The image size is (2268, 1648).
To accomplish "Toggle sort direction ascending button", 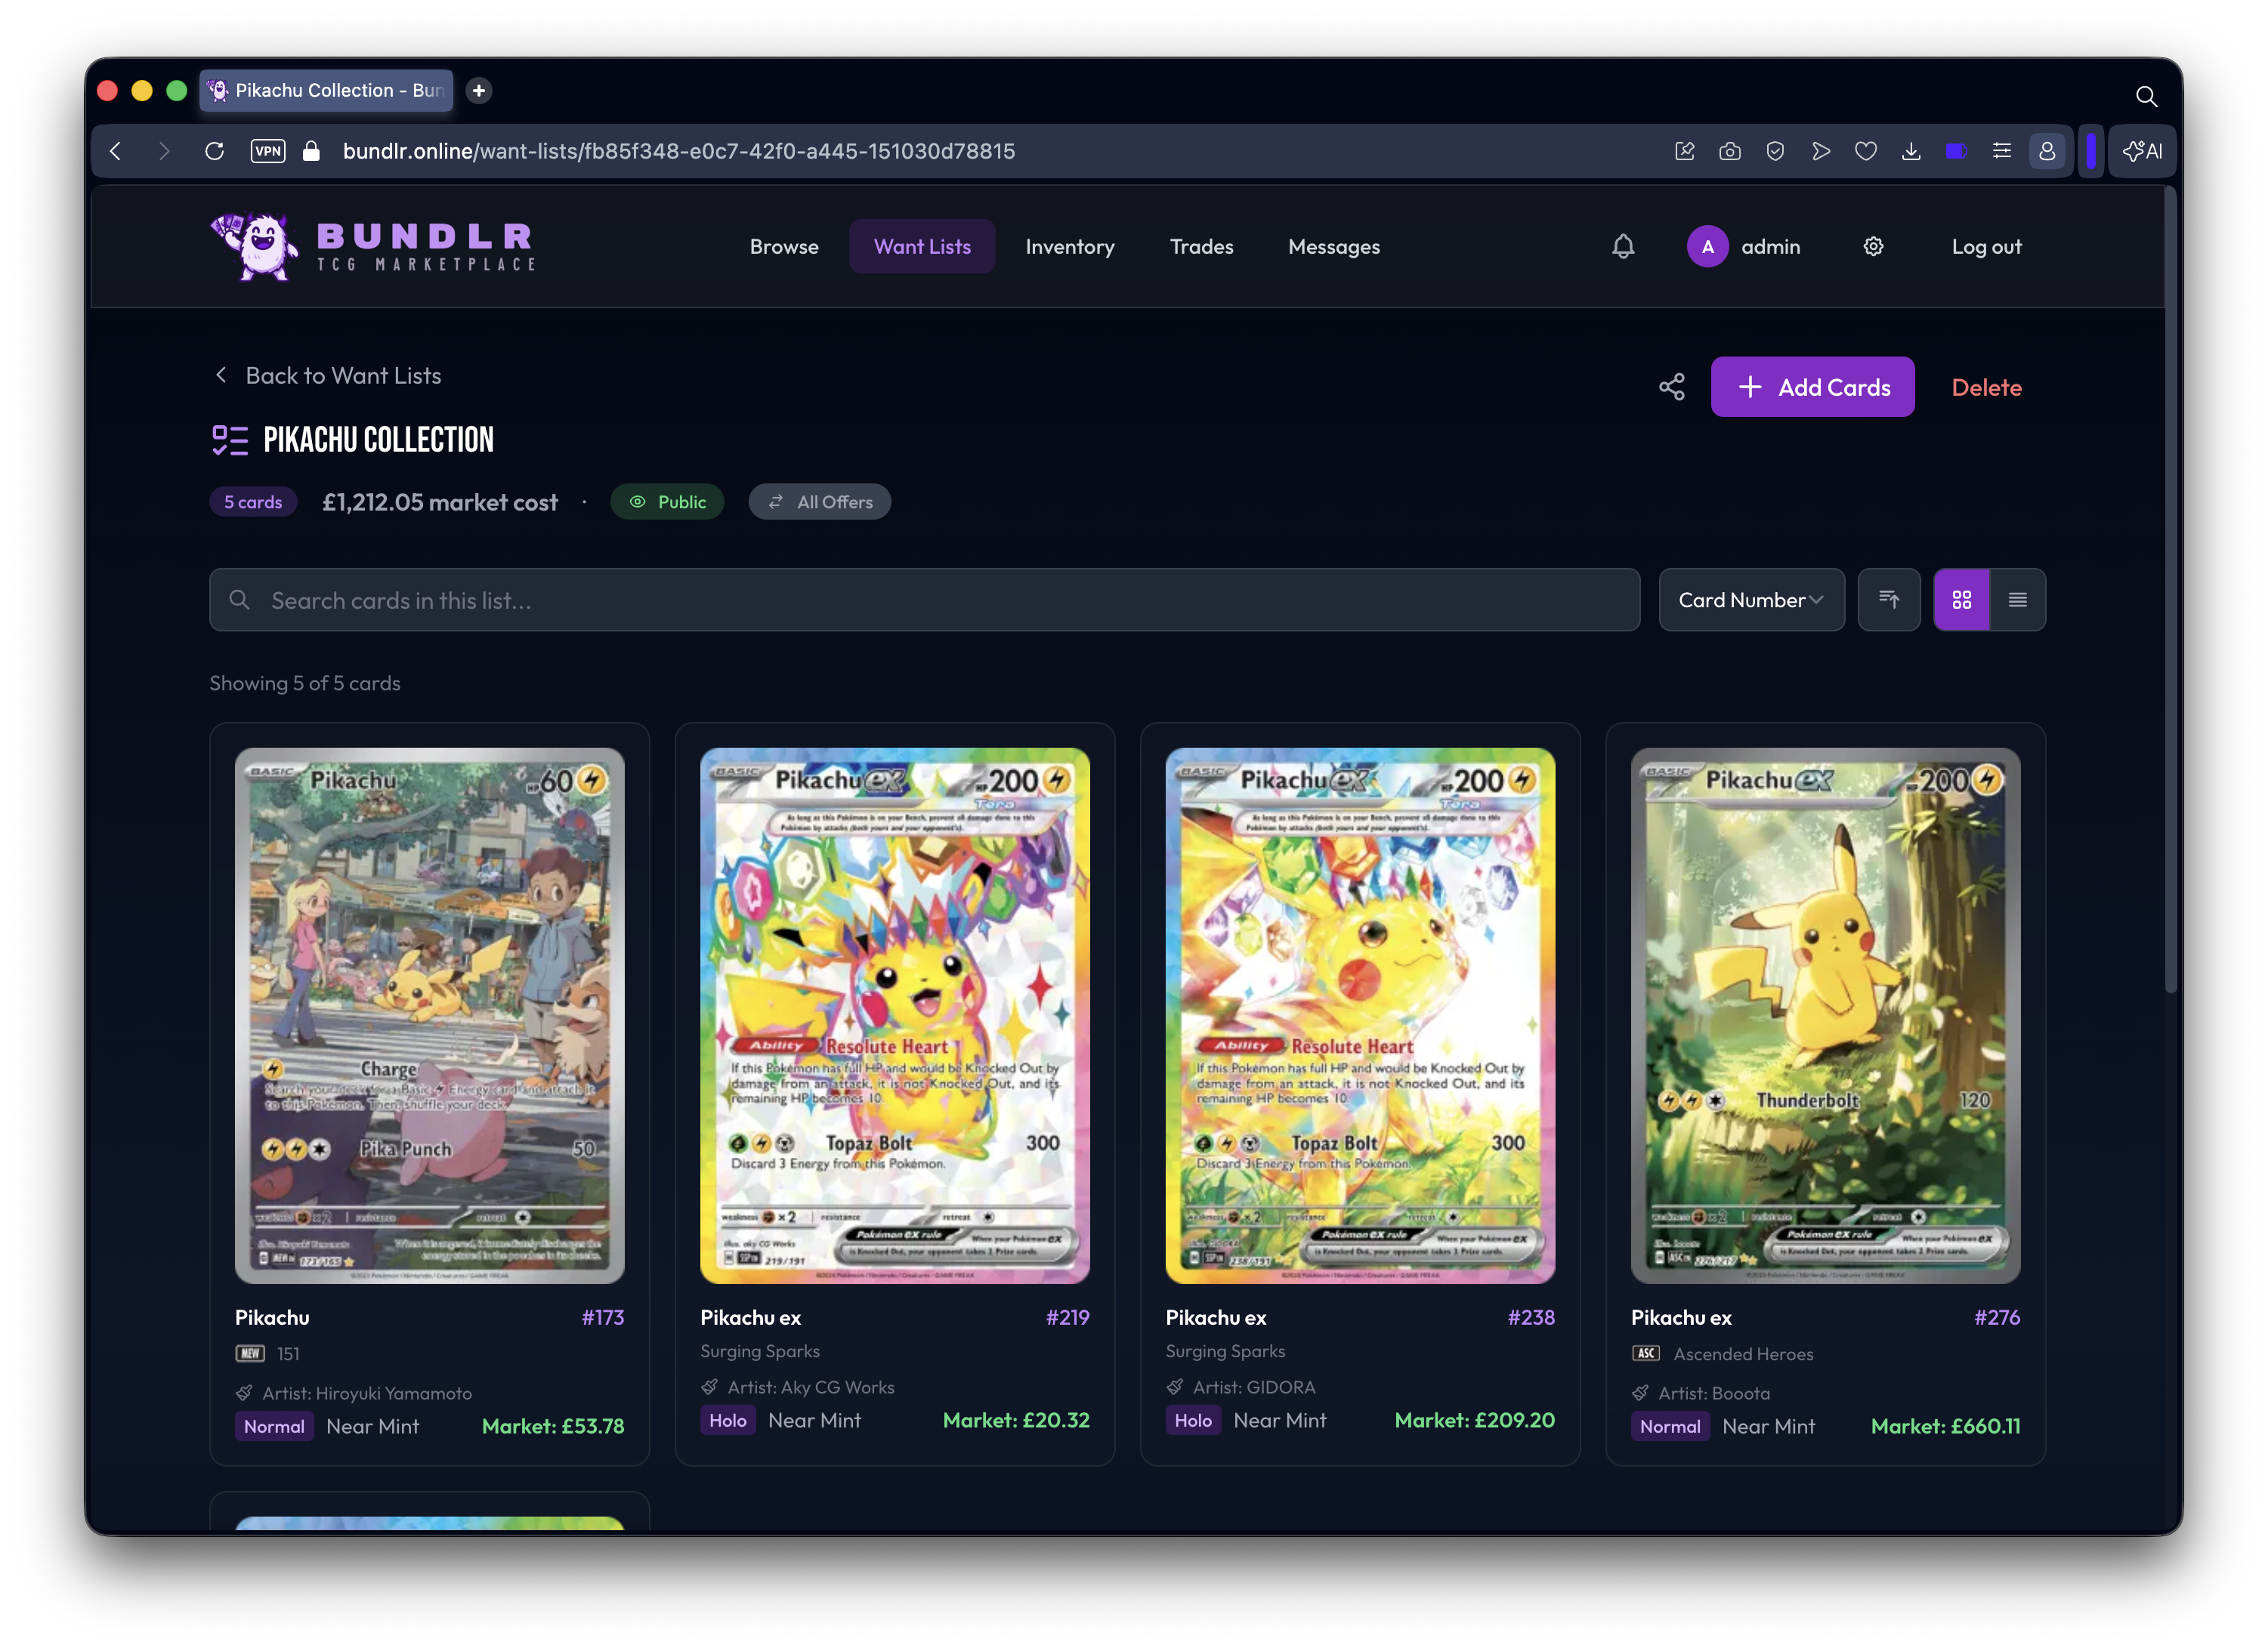I will (x=1888, y=600).
